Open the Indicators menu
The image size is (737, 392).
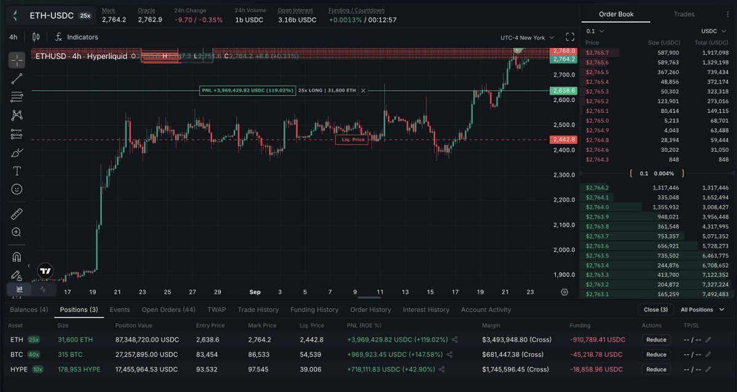click(x=77, y=37)
